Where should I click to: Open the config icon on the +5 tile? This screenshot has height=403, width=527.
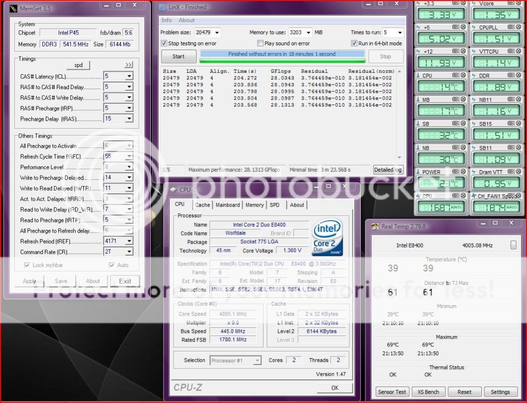(x=456, y=27)
